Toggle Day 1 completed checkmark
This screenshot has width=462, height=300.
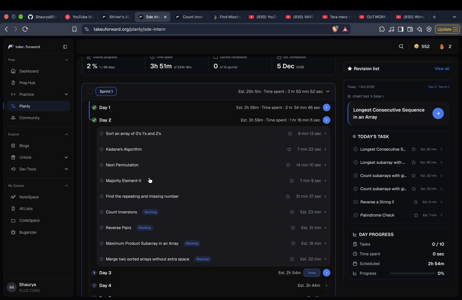point(94,108)
